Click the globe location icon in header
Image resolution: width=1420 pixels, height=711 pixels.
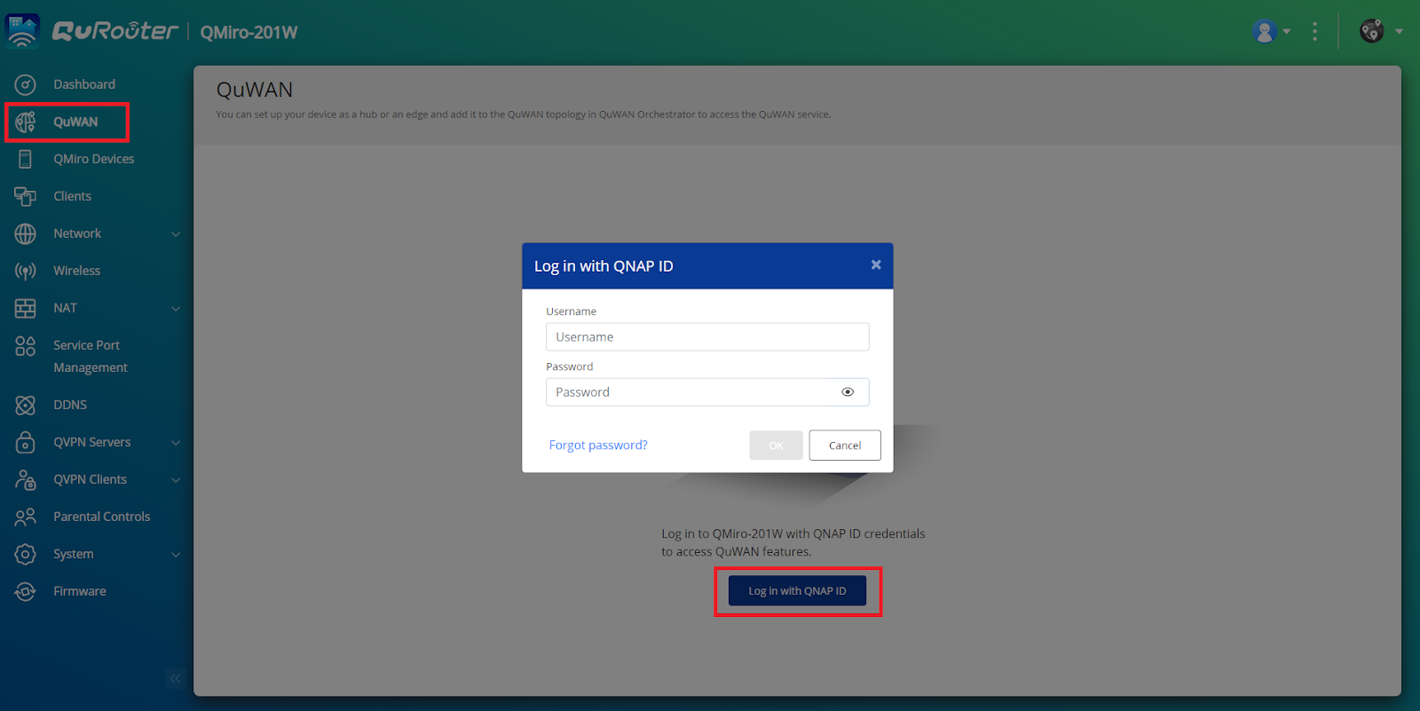click(x=1371, y=31)
